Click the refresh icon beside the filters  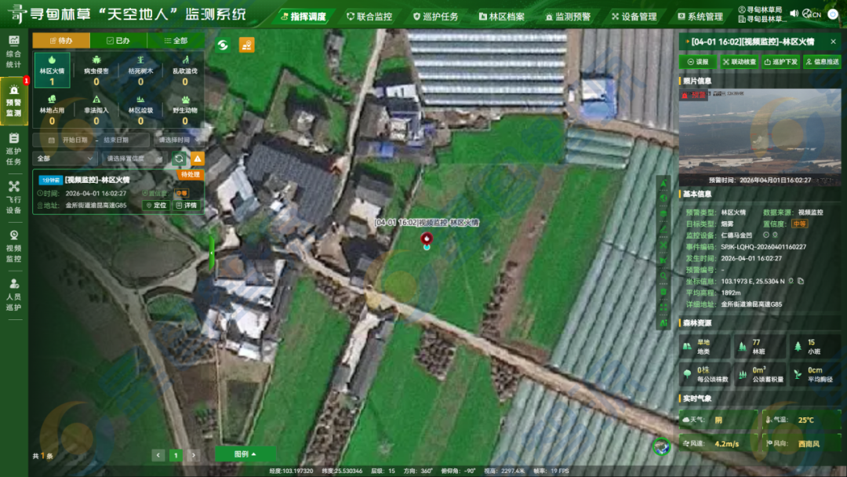pyautogui.click(x=178, y=158)
